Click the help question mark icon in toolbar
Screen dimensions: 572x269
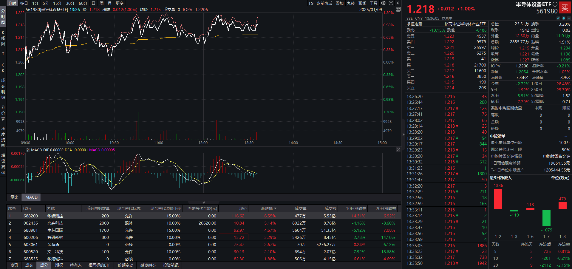pos(391,3)
